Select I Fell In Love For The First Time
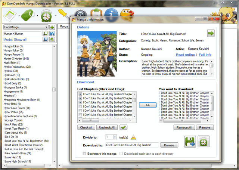The width and height of the screenshot is (239, 170). point(24,149)
